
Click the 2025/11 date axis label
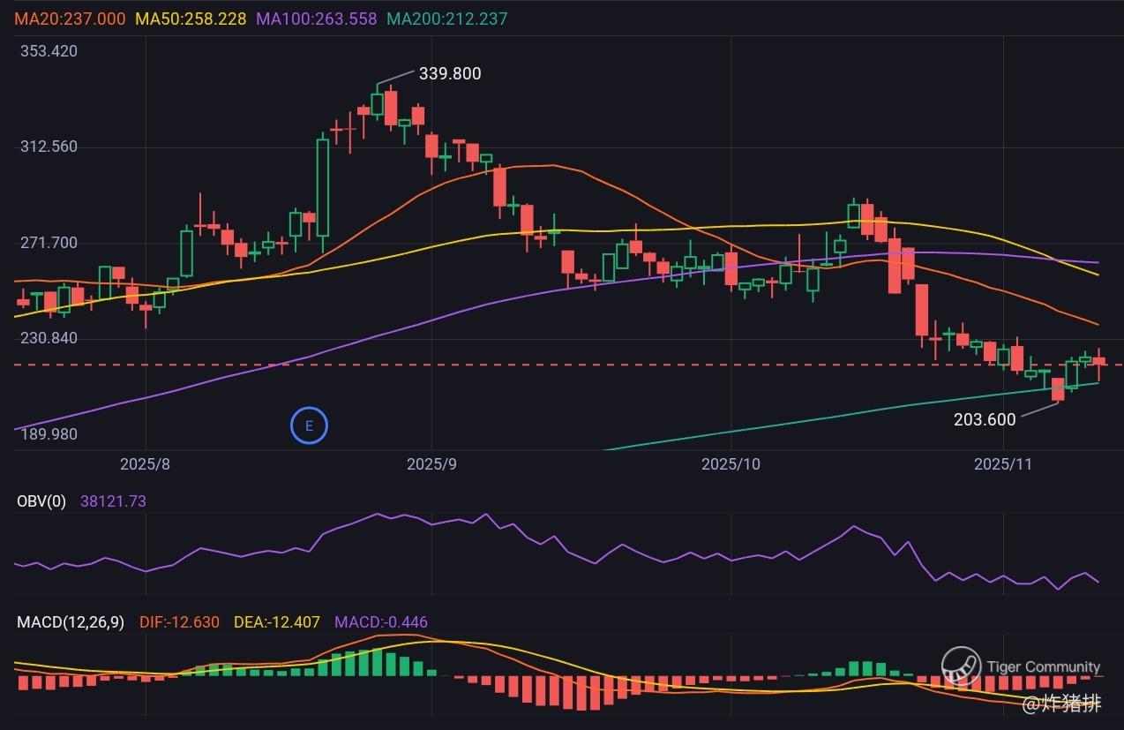pyautogui.click(x=1002, y=463)
